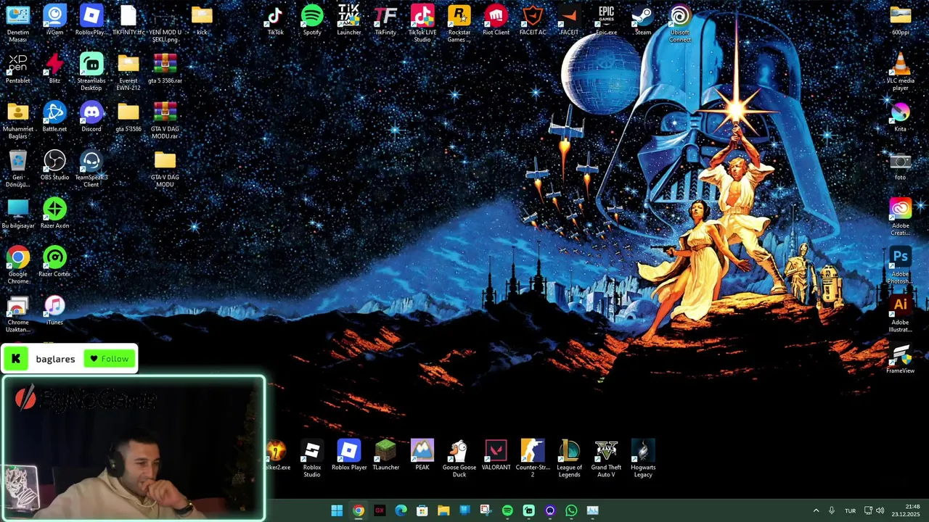Open Grand Theft Auto V shortcut
929x522 pixels.
[606, 457]
